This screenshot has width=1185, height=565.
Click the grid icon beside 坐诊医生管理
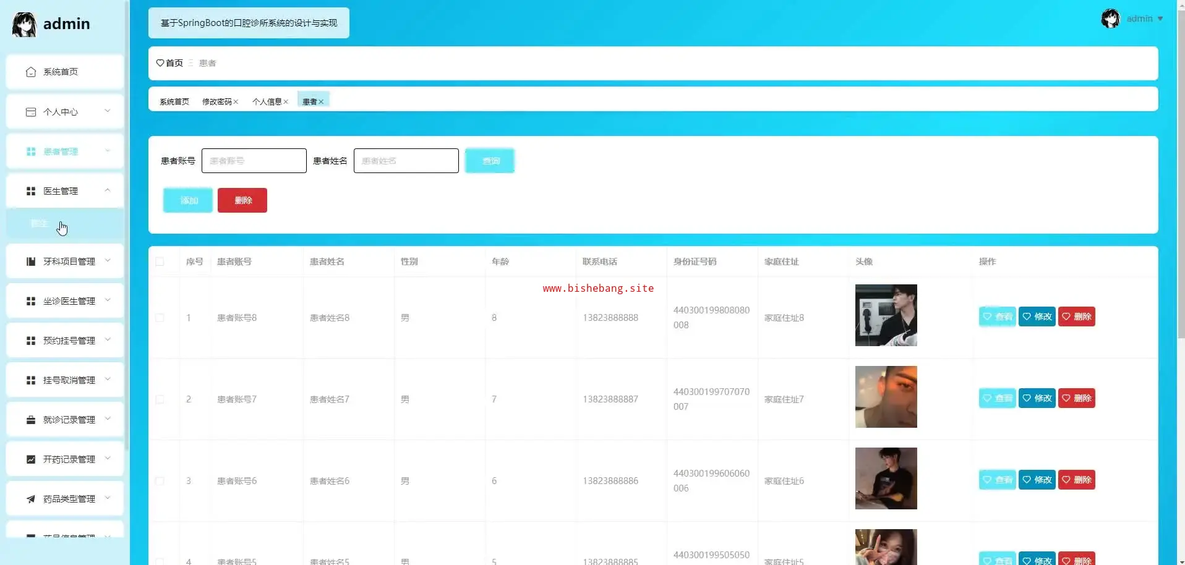coord(31,301)
